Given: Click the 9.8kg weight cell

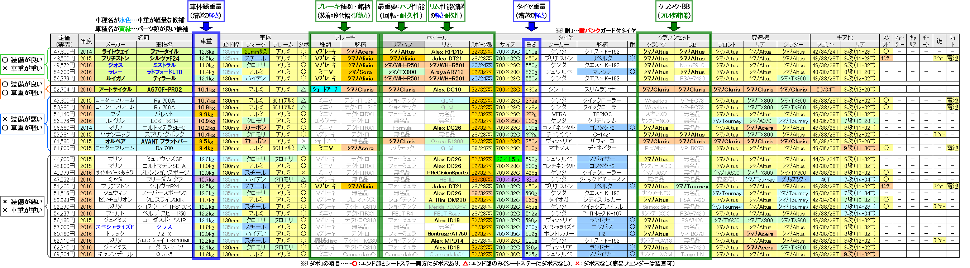Looking at the screenshot, I should click(206, 114).
